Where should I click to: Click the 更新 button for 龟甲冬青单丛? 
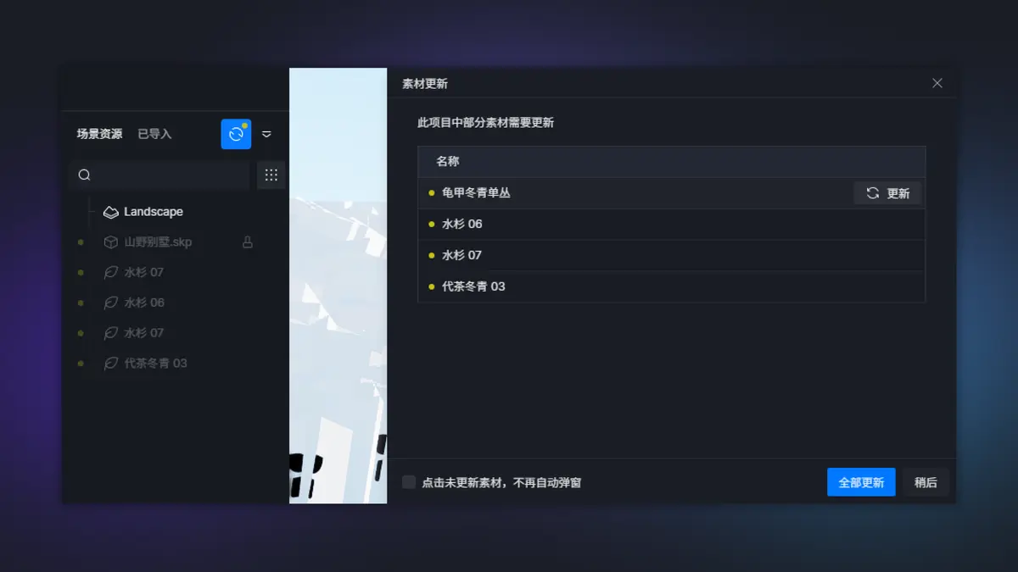[x=887, y=193]
